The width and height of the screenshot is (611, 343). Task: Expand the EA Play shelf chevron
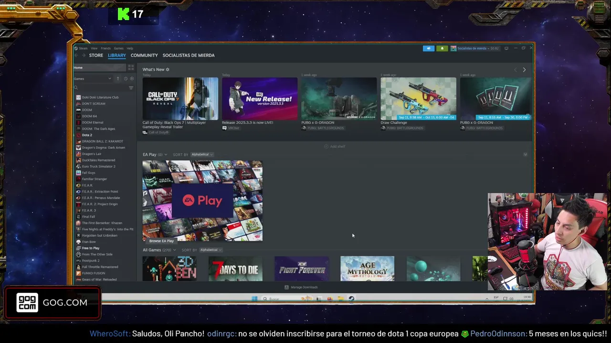tap(166, 155)
